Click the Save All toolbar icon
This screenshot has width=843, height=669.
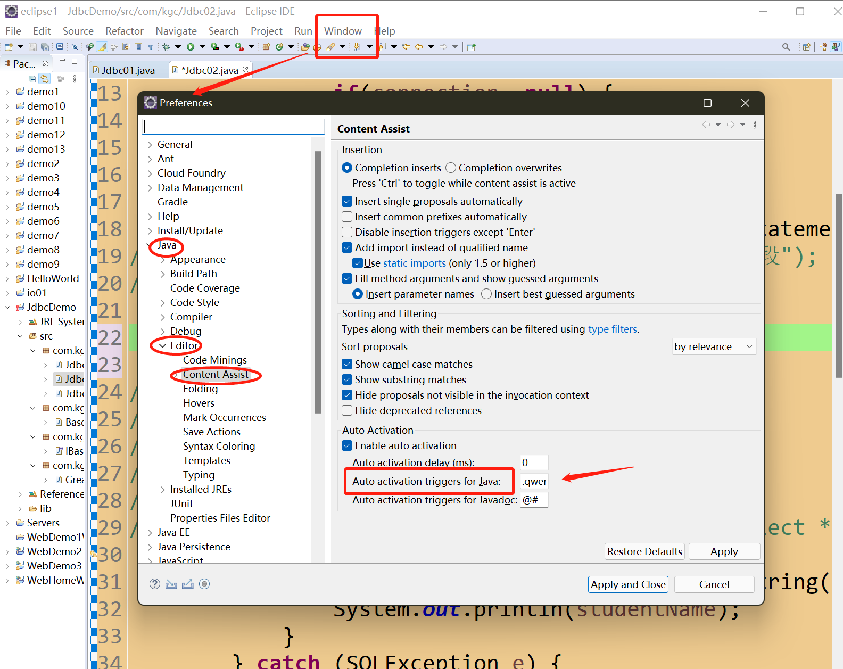45,47
